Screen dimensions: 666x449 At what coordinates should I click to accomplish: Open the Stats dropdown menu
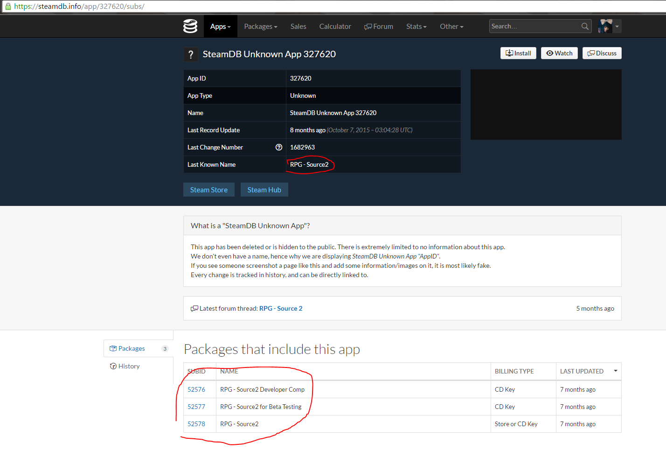click(416, 27)
